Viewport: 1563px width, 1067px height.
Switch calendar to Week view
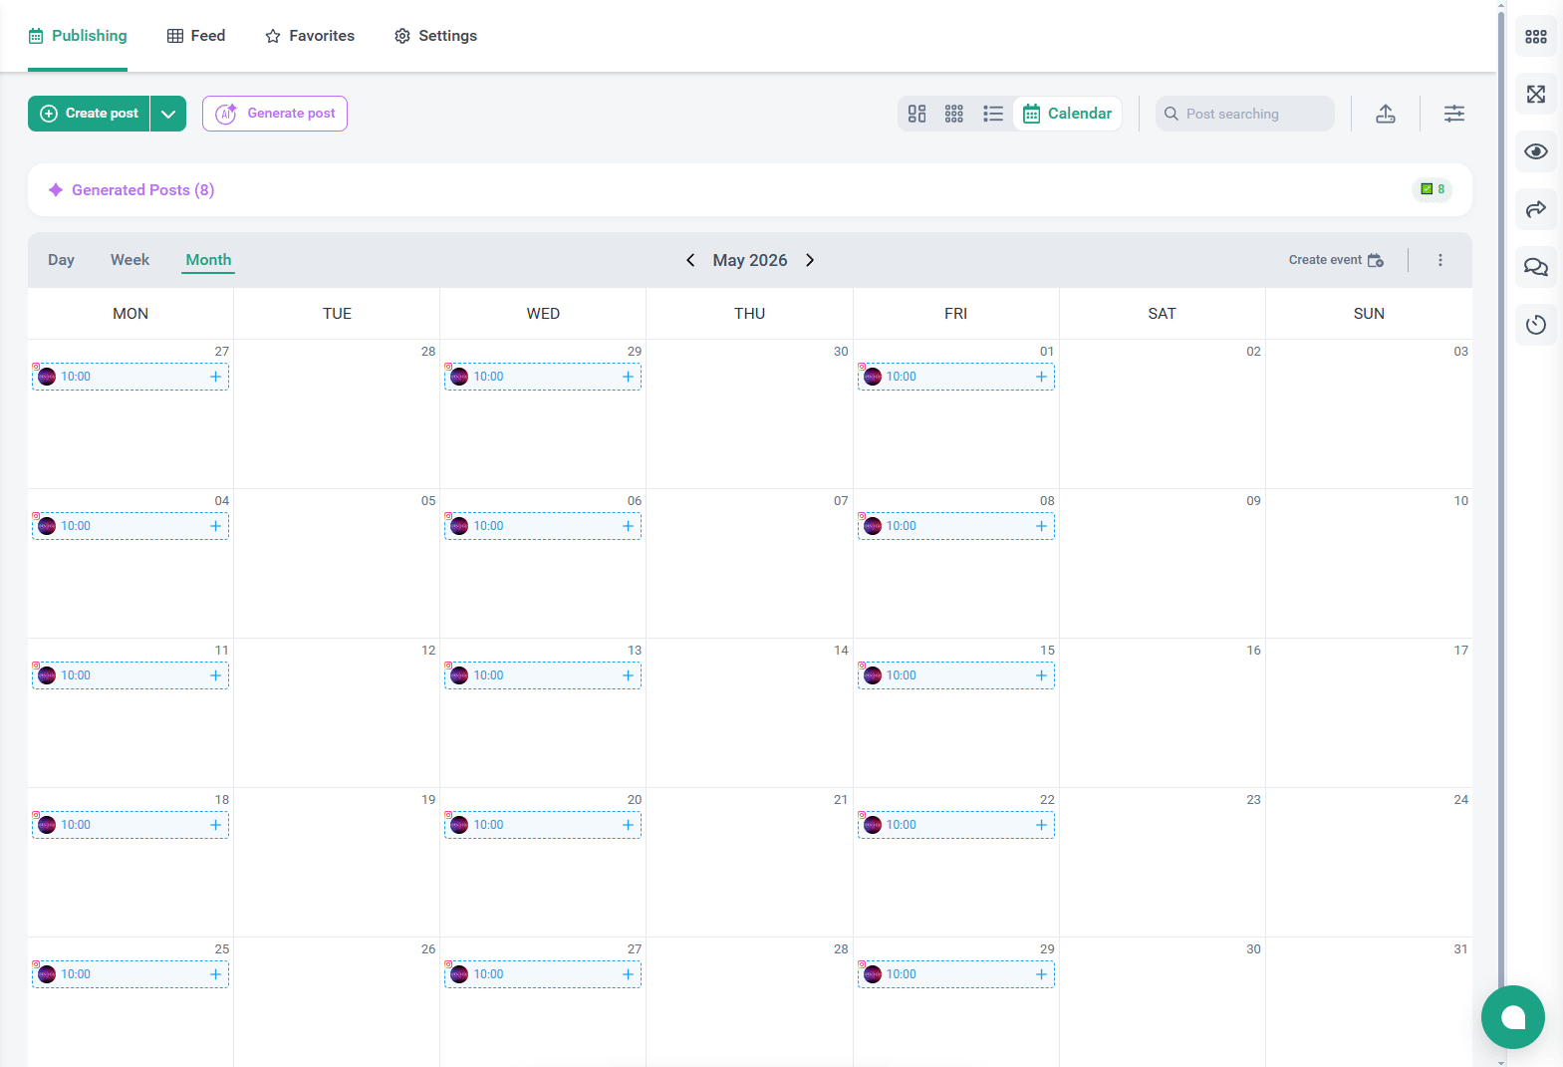[x=130, y=260]
